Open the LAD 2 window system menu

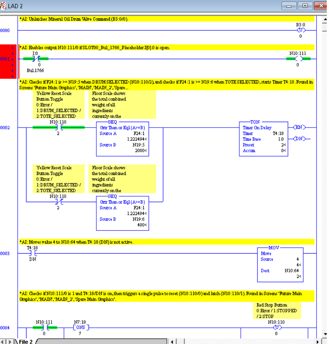pyautogui.click(x=3, y=6)
